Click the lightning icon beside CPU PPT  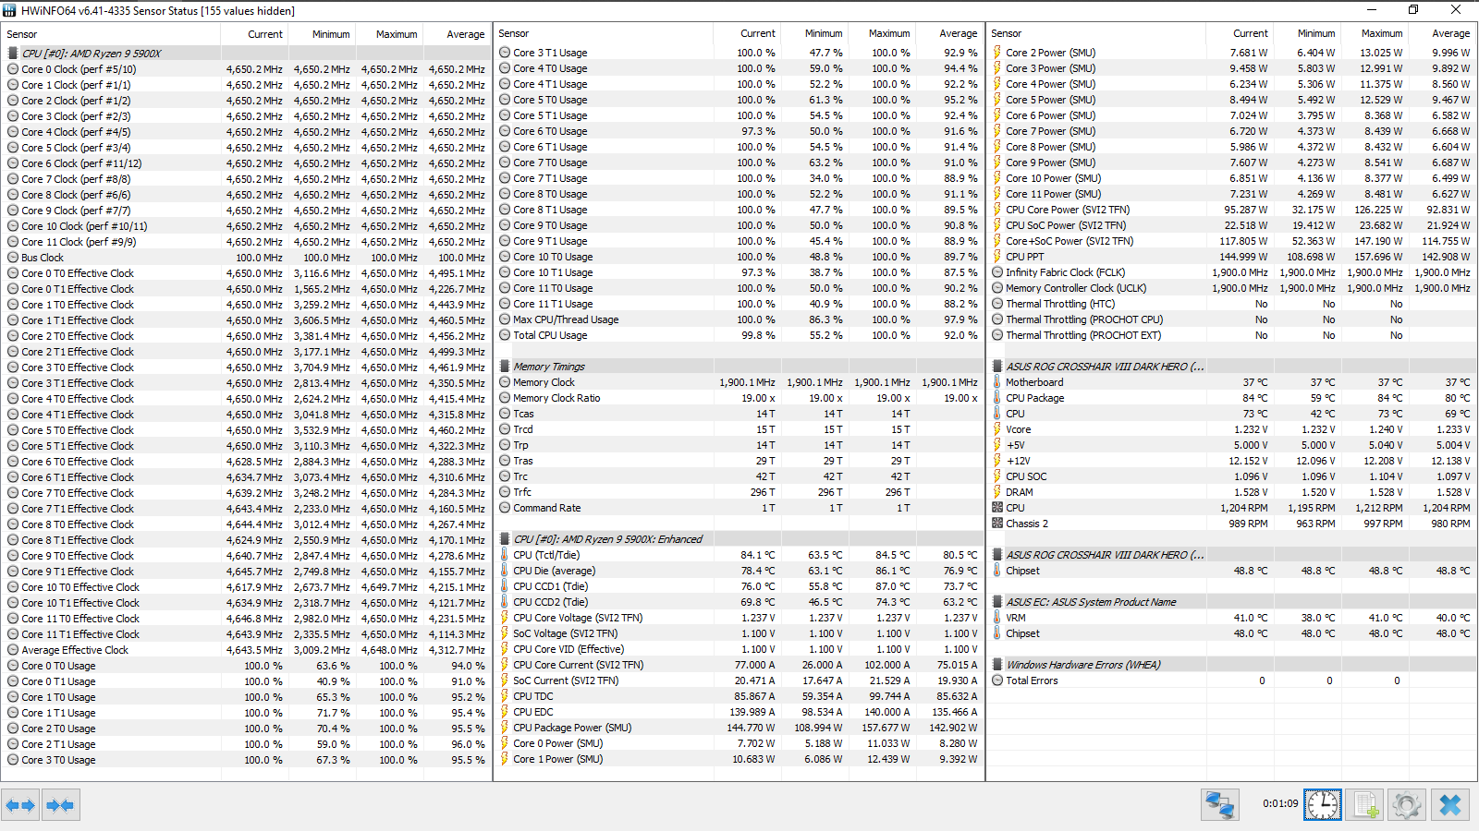click(997, 257)
